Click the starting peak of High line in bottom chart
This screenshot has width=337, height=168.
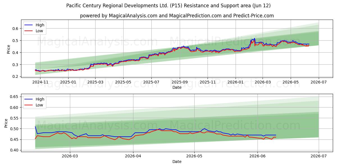(35, 127)
